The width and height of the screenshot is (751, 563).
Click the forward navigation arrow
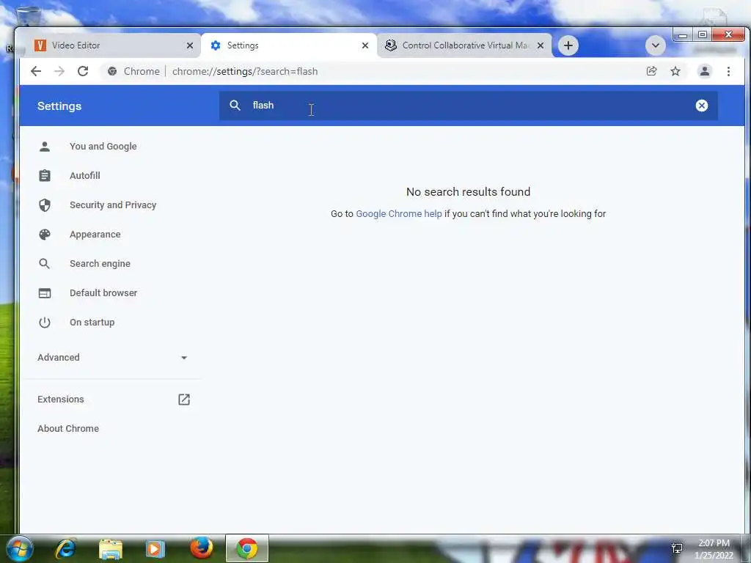(59, 71)
